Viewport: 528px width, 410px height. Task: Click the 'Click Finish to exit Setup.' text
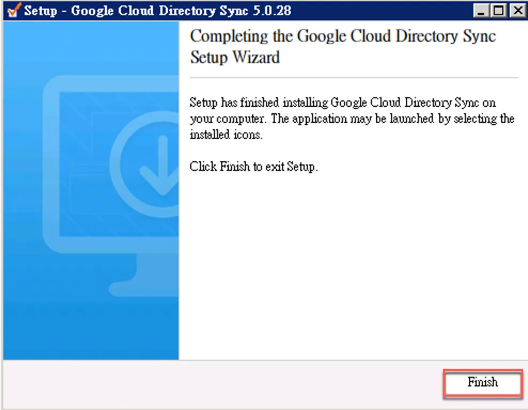point(253,167)
